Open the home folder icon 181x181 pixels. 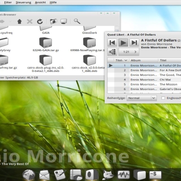click(x=53, y=21)
